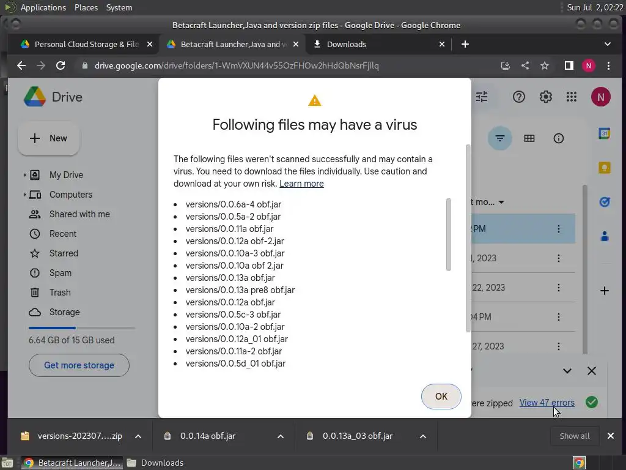Image resolution: width=626 pixels, height=470 pixels.
Task: Switch to Downloads window in taskbar
Action: coord(155,463)
